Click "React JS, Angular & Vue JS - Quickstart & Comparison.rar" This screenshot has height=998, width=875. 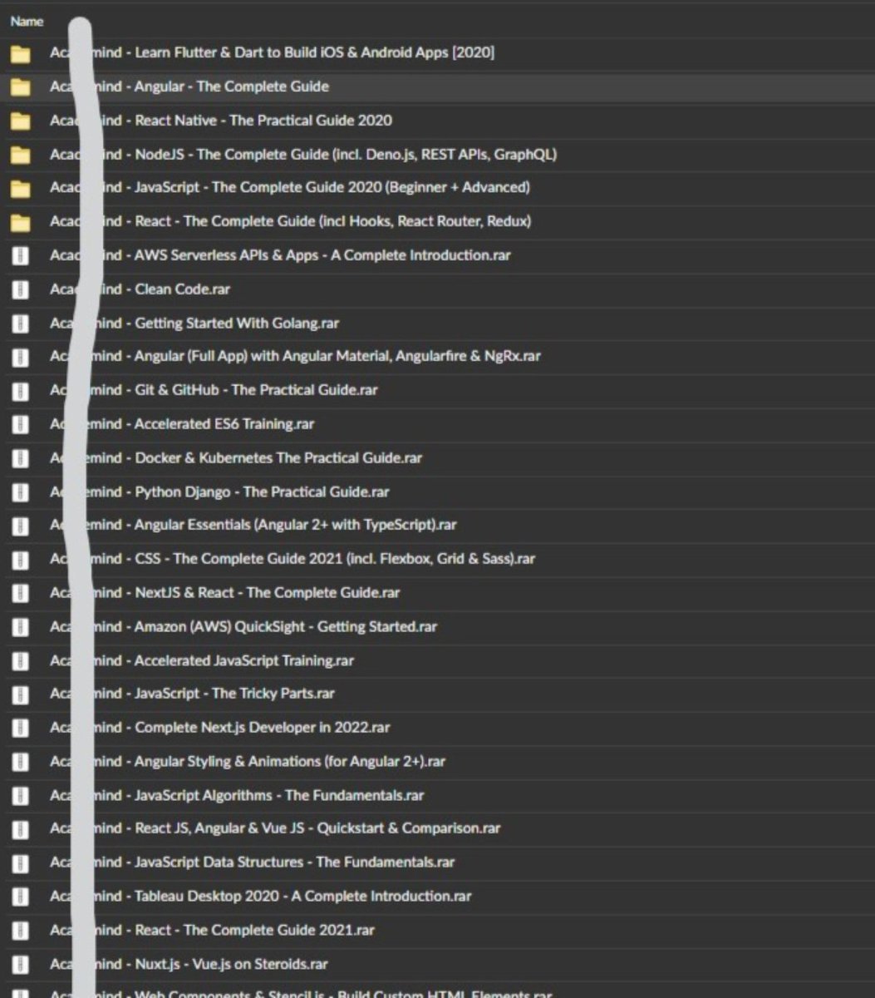[317, 828]
